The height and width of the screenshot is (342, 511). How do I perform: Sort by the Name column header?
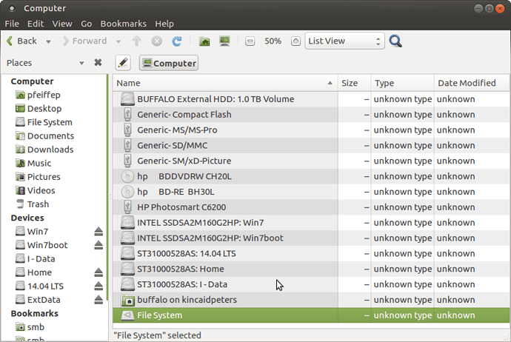(x=225, y=83)
